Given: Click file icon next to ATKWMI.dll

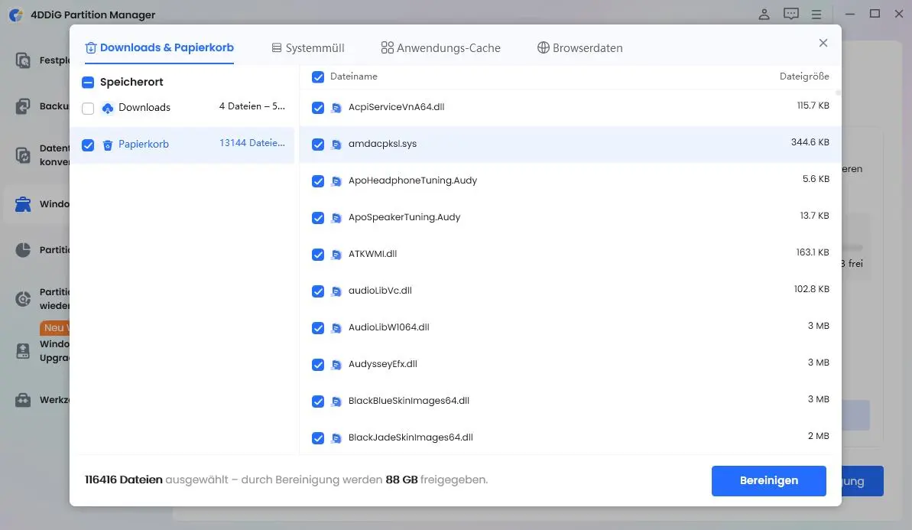Looking at the screenshot, I should tap(336, 254).
